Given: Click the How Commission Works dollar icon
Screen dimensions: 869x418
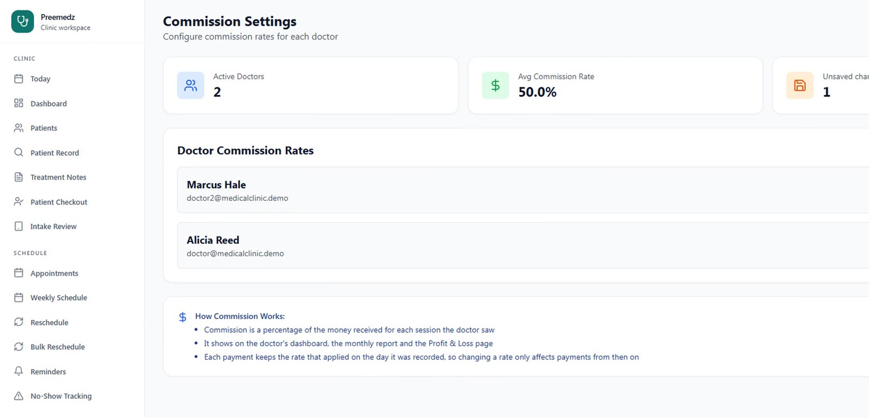Looking at the screenshot, I should pos(182,317).
